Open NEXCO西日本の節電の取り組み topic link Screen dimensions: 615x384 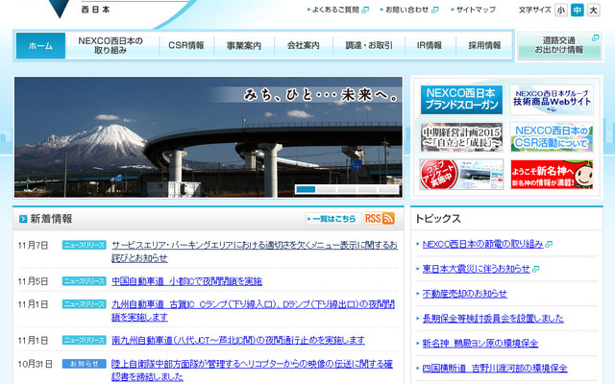pyautogui.click(x=482, y=244)
